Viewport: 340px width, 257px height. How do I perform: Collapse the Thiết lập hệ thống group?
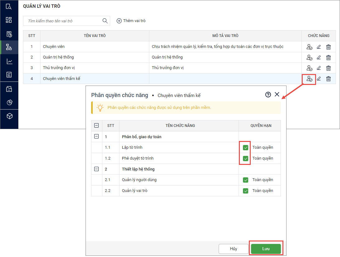[96, 169]
